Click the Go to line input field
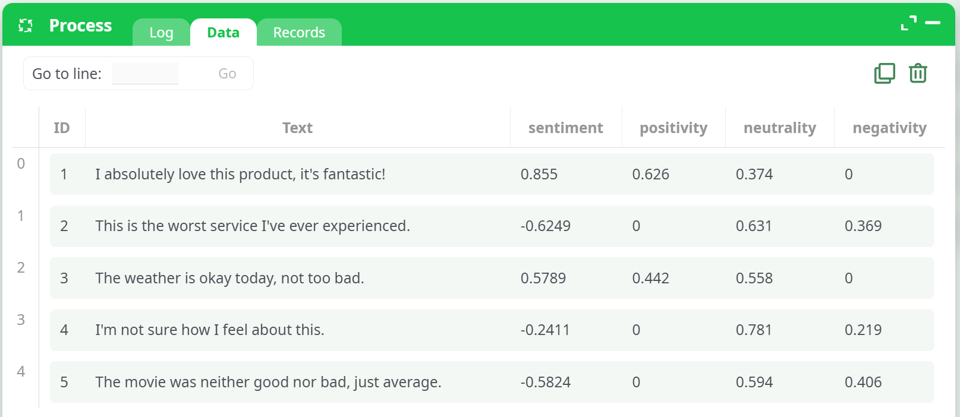 [x=144, y=72]
